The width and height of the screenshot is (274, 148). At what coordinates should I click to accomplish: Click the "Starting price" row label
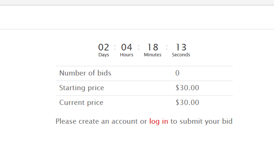pyautogui.click(x=81, y=88)
